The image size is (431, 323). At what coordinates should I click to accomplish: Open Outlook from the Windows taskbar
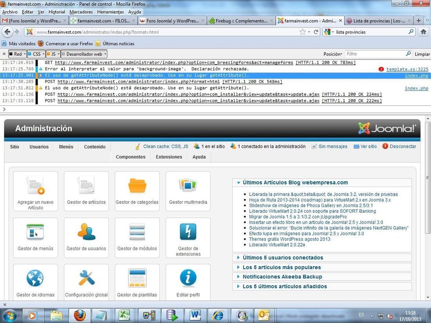point(265,316)
